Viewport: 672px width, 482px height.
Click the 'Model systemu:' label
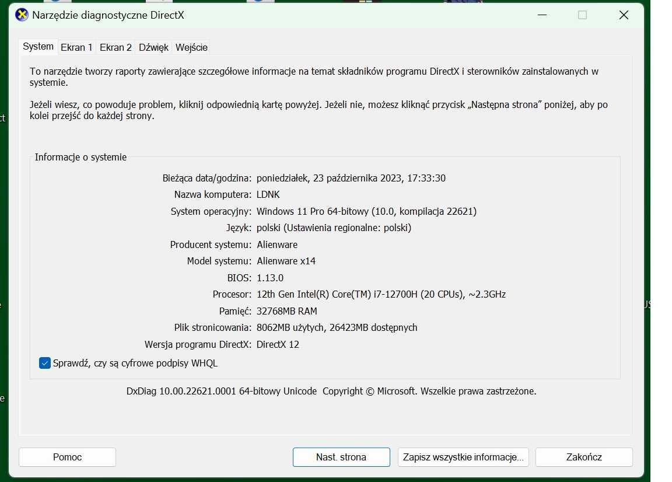pos(219,261)
